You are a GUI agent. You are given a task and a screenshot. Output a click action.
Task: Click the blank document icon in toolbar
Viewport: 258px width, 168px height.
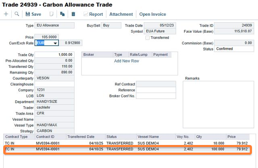[x=51, y=14]
